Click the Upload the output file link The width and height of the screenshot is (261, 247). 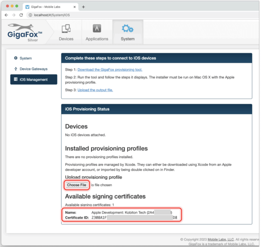95,90
